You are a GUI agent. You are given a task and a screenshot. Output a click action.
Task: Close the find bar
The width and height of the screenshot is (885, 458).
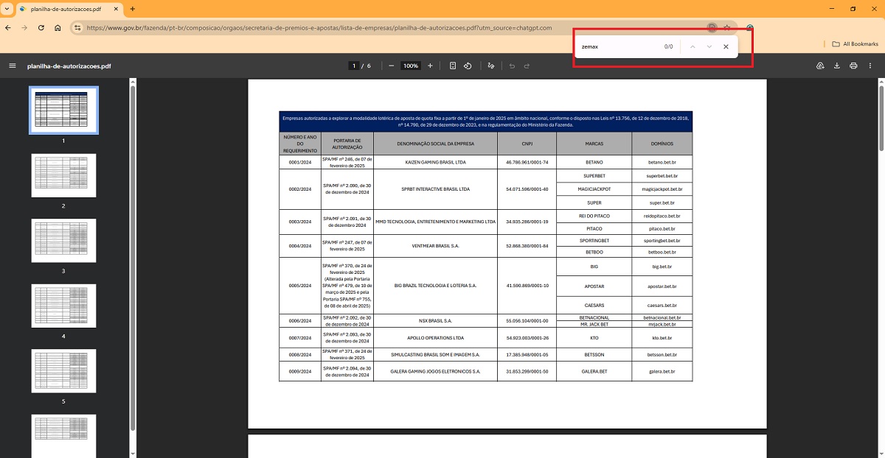pos(726,46)
